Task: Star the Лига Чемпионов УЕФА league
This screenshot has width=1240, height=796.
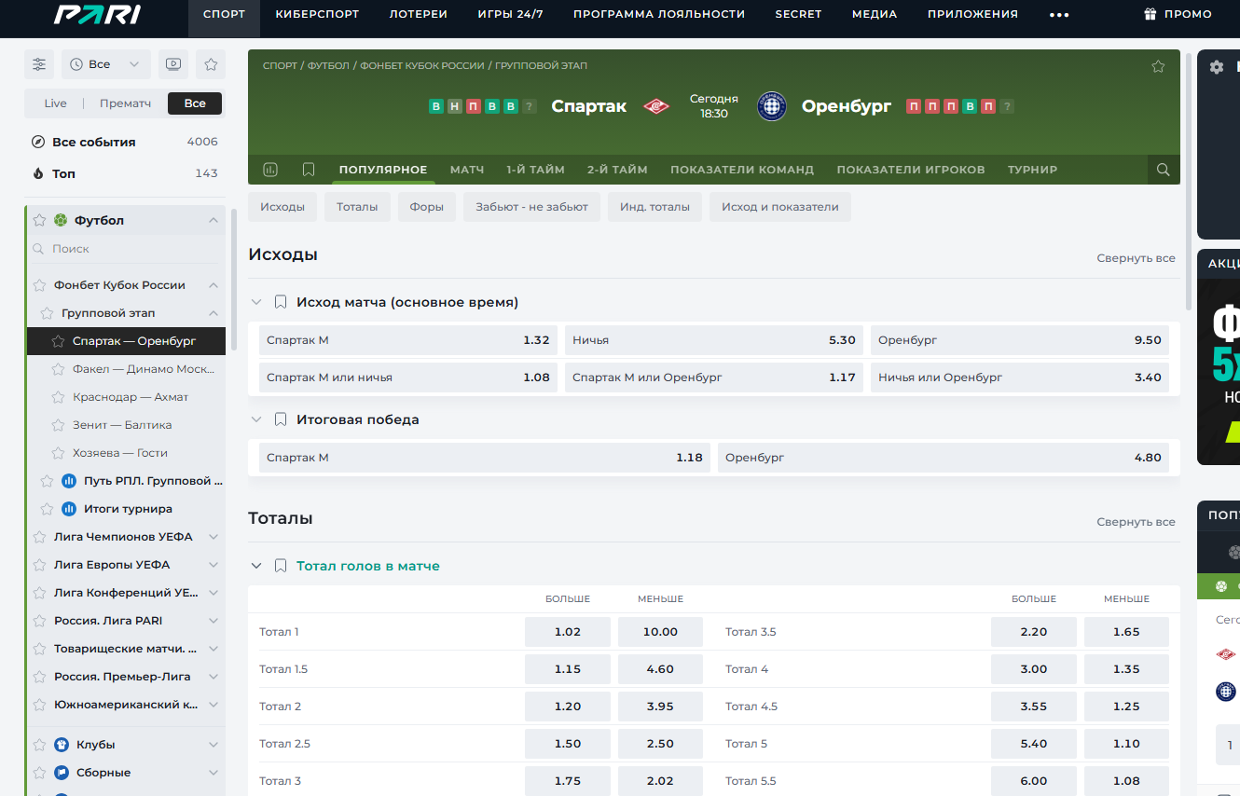Action: tap(39, 537)
